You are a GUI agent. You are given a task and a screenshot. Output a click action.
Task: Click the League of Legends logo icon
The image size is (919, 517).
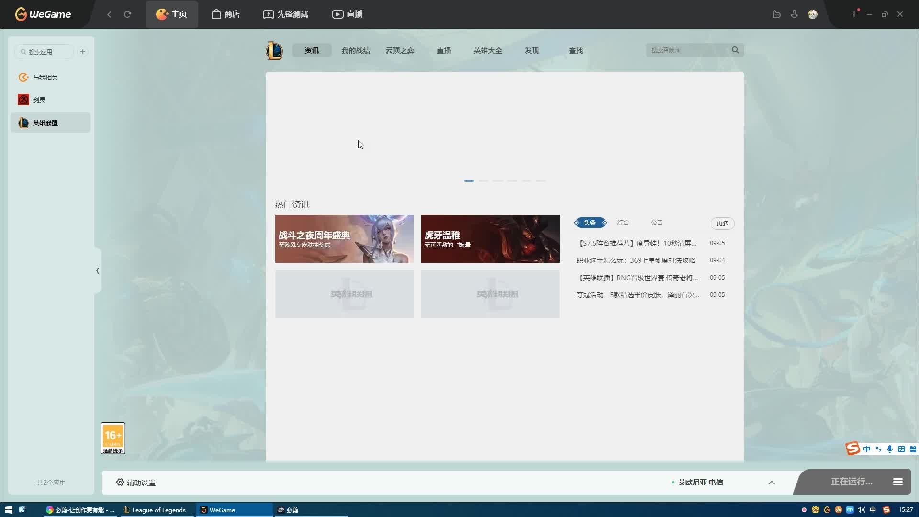coord(274,50)
